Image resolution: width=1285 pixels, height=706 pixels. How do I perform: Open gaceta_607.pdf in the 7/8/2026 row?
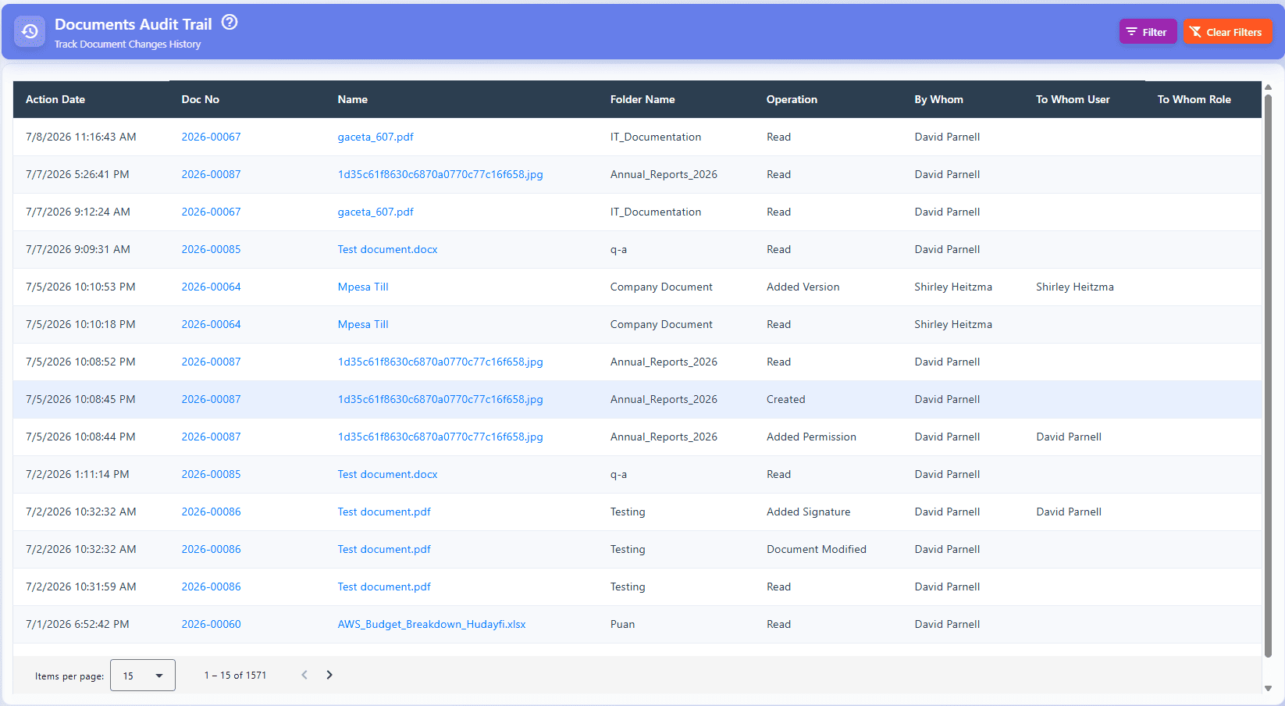376,137
